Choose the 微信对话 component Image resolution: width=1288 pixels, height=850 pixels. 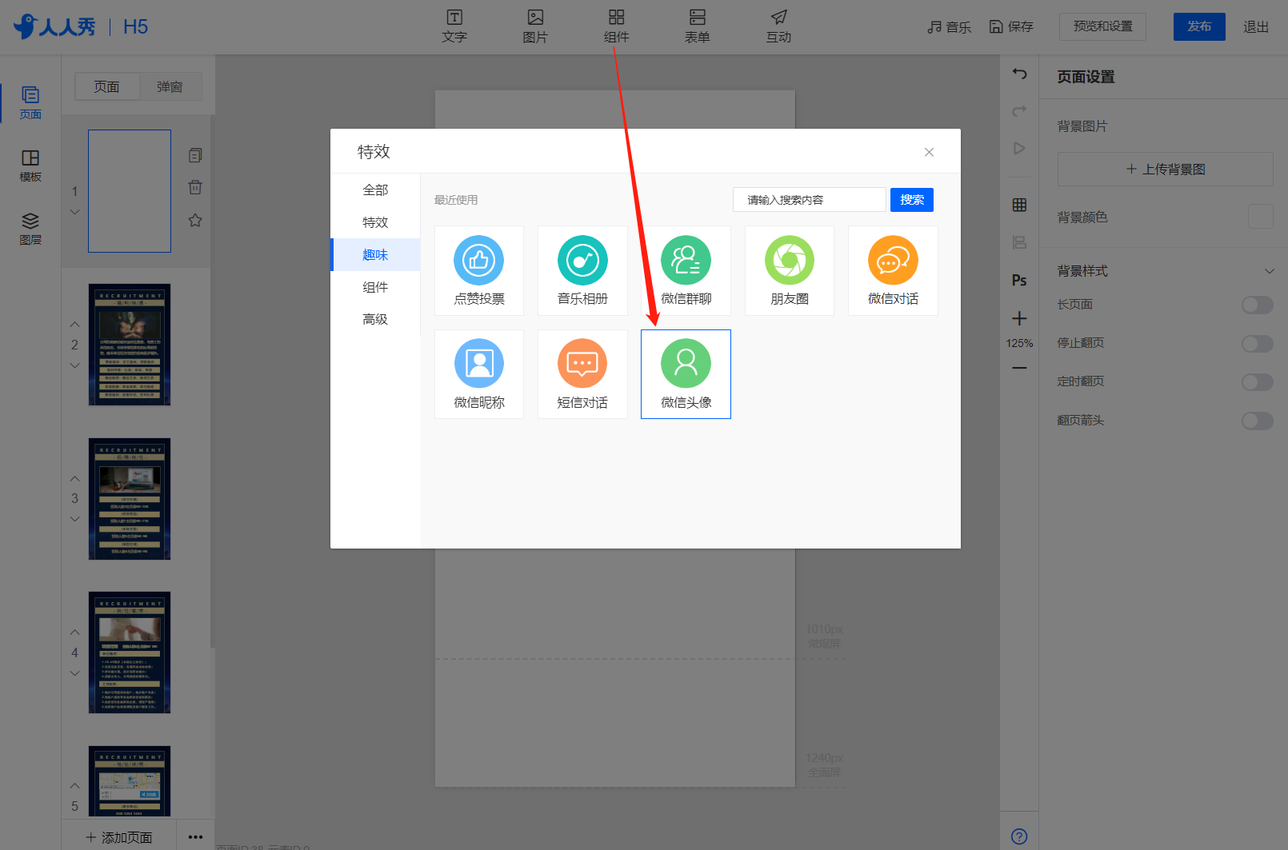coord(893,270)
